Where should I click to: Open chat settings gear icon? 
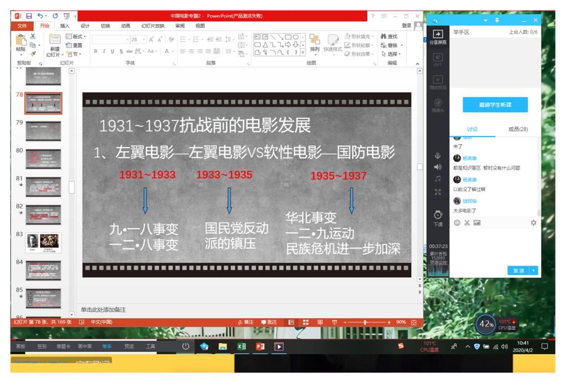533,223
